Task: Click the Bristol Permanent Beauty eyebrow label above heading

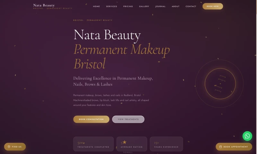Action: (x=93, y=20)
